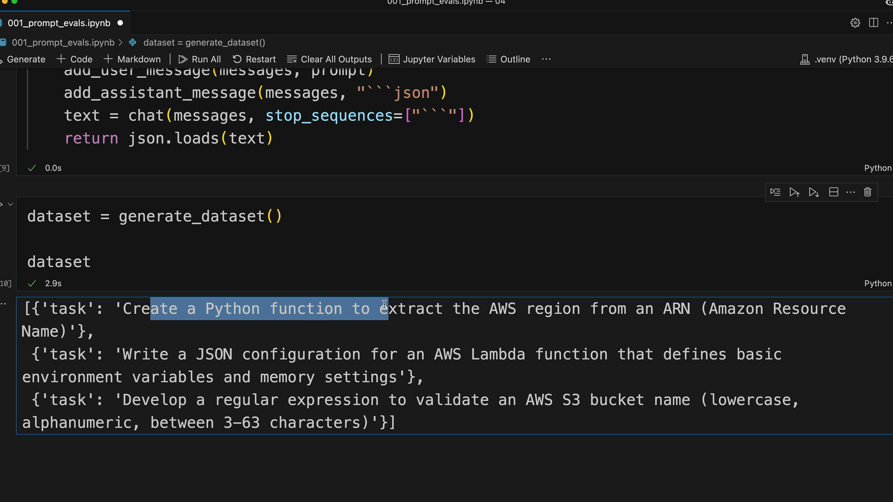Open the 001_prompt_evals.ipynb tab
This screenshot has width=893, height=502.
click(x=59, y=23)
